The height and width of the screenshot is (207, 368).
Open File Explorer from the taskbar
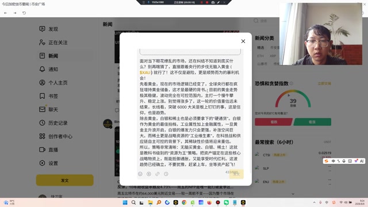click(151, 202)
